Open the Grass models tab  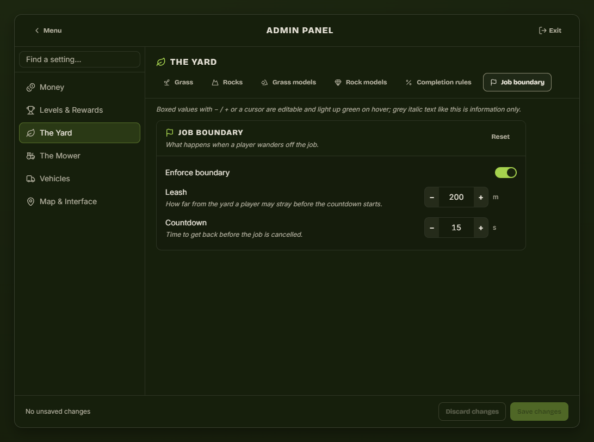coord(288,82)
